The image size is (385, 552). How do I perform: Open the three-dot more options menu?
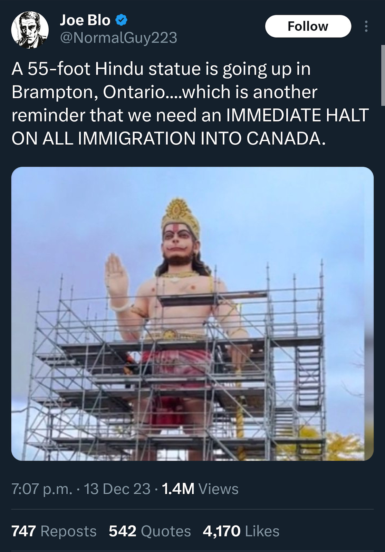(x=366, y=26)
